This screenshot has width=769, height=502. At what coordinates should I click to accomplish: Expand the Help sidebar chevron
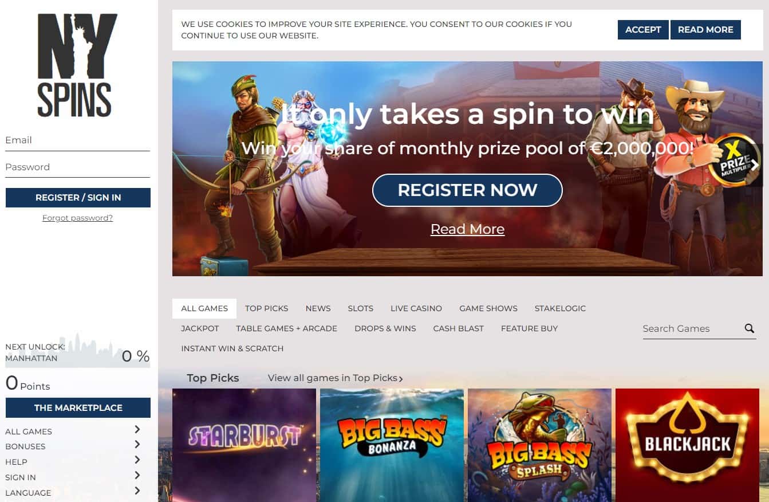(x=137, y=460)
